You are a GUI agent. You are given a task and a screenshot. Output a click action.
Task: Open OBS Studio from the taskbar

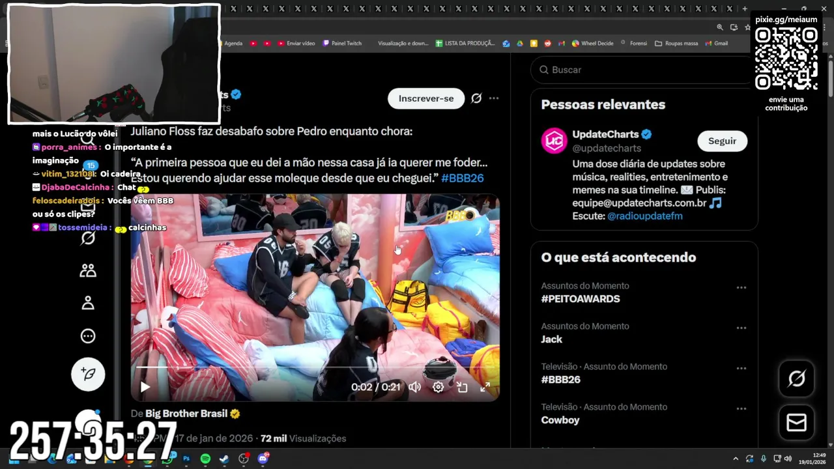[x=244, y=459]
